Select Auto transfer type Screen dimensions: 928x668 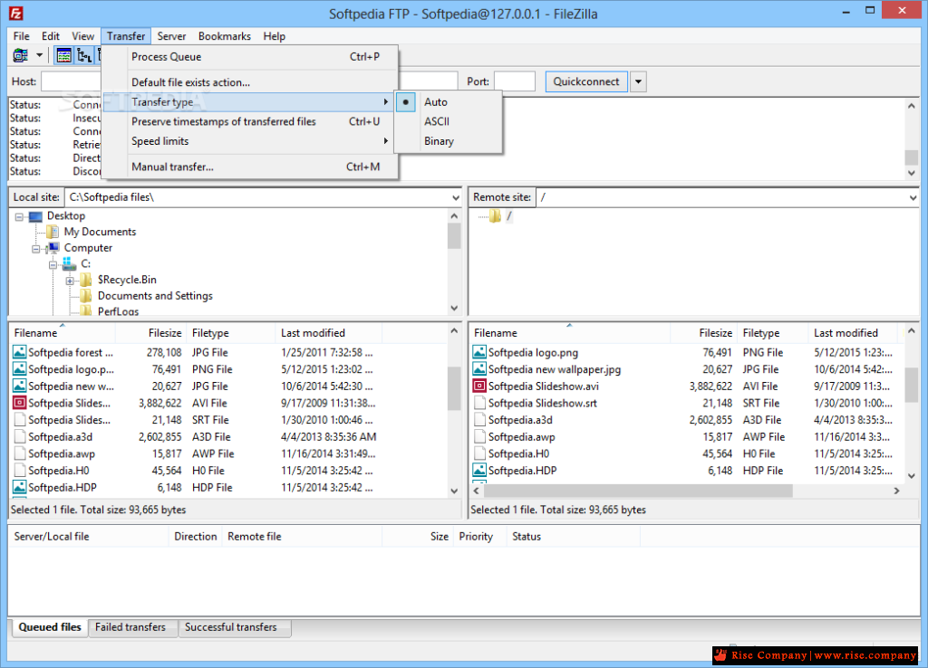coord(449,101)
